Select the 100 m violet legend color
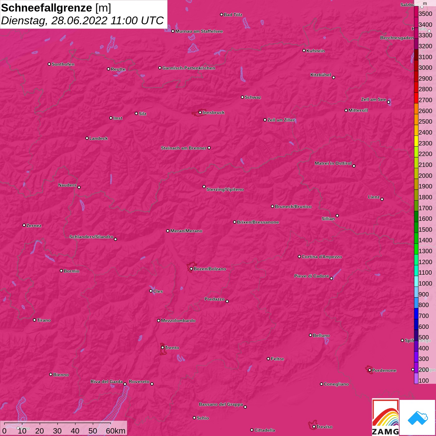 pyautogui.click(x=416, y=378)
